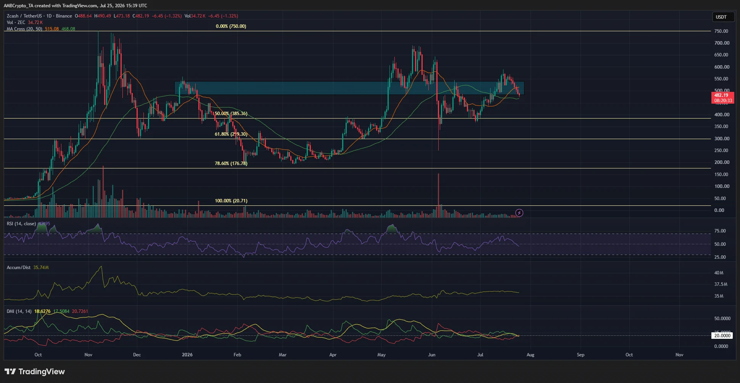Viewport: 740px width, 383px height.
Task: Click the orange 515.08 MA value
Action: pyautogui.click(x=52, y=29)
